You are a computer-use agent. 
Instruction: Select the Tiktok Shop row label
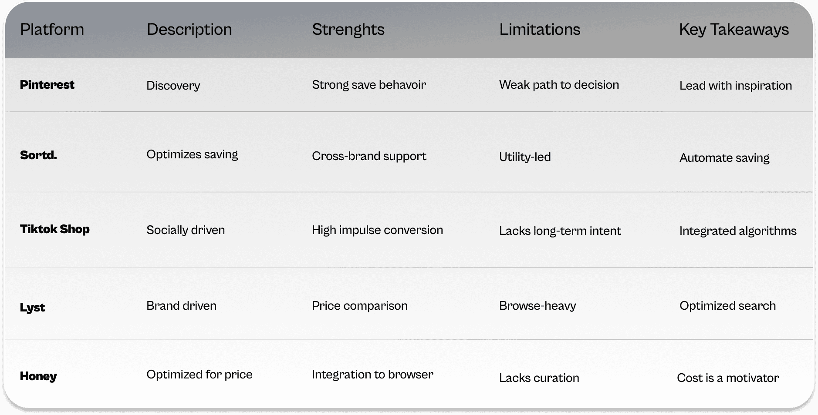[54, 229]
